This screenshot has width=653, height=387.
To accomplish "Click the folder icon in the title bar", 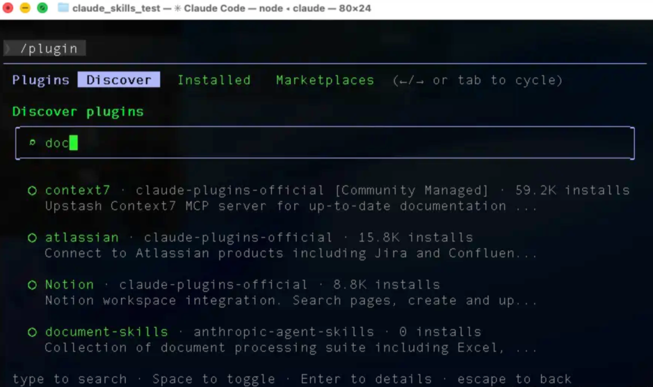I will click(63, 7).
